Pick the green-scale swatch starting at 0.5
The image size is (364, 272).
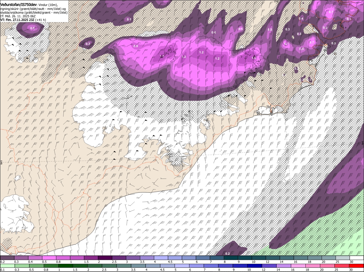37,266
